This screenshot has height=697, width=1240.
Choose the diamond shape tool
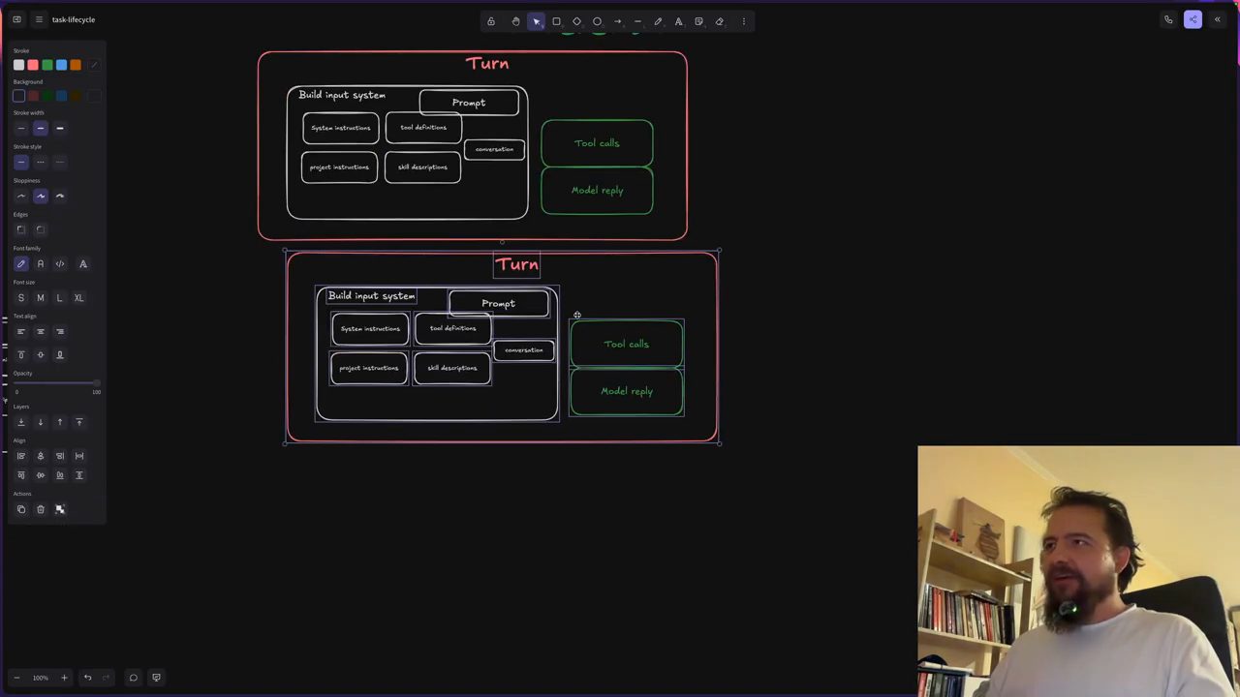(576, 21)
